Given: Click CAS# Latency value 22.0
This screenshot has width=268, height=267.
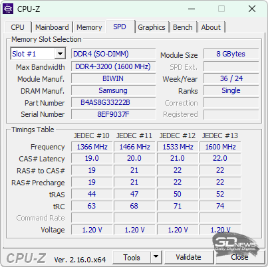Looking at the screenshot, I should point(220,158).
